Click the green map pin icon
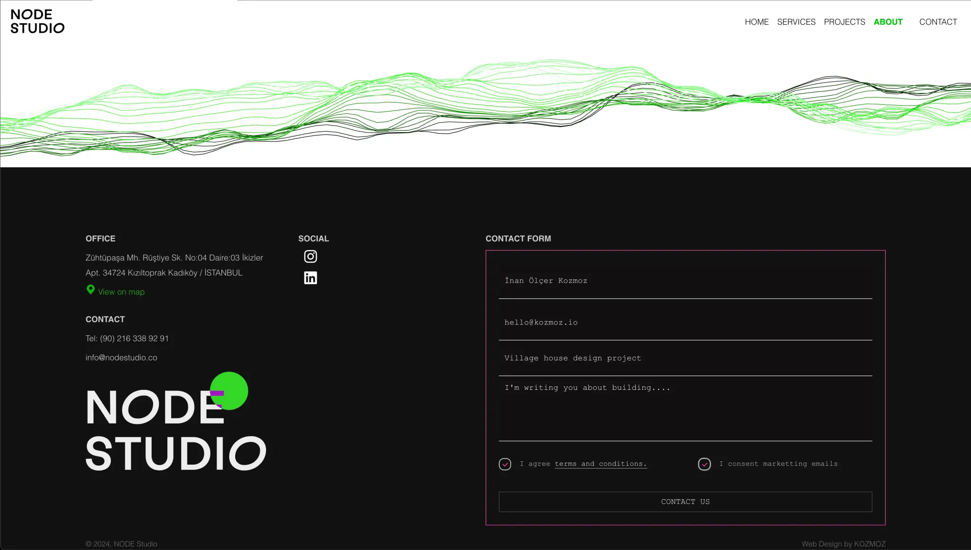Screen dimensions: 971x550 coord(91,289)
